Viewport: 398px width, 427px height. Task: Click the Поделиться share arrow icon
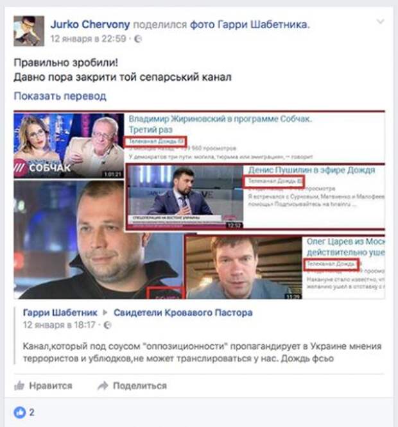(x=103, y=385)
